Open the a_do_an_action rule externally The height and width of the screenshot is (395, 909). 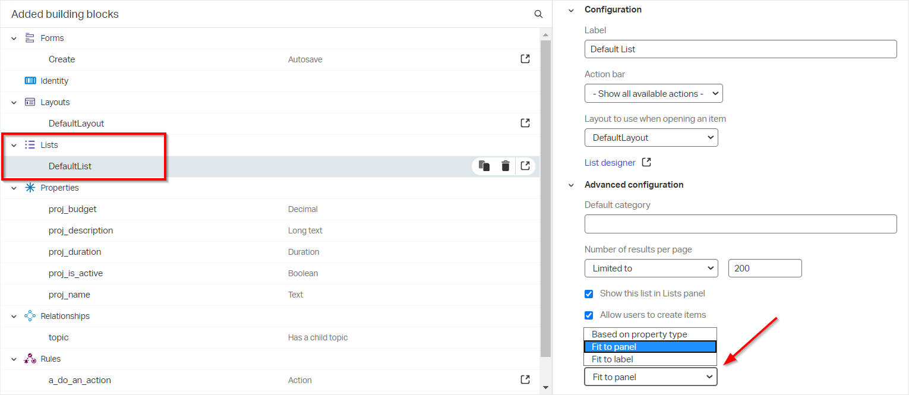click(x=525, y=380)
